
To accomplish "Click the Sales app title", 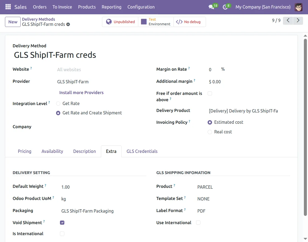I will 20,7.
